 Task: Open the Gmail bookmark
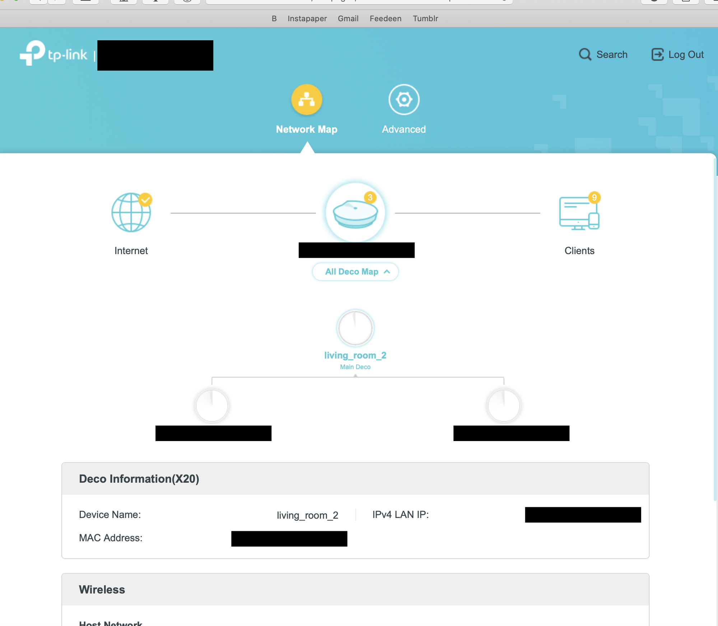coord(348,19)
